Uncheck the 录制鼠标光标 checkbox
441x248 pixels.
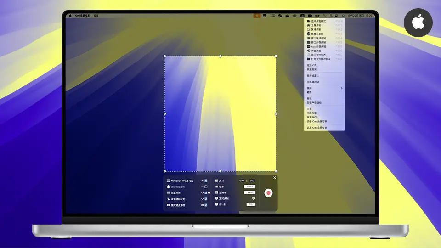point(206,199)
